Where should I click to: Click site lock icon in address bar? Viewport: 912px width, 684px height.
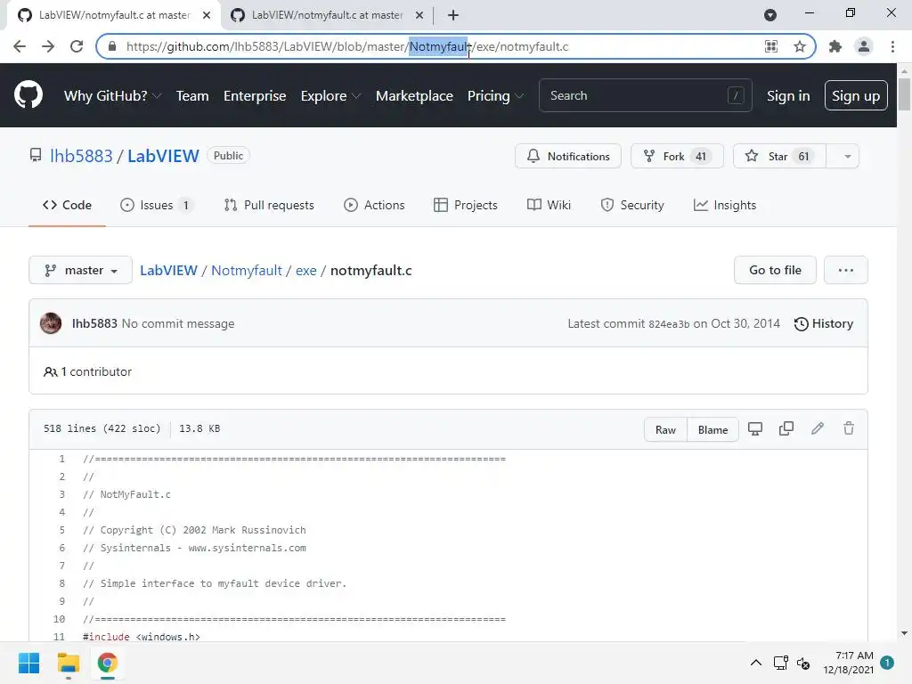click(113, 46)
